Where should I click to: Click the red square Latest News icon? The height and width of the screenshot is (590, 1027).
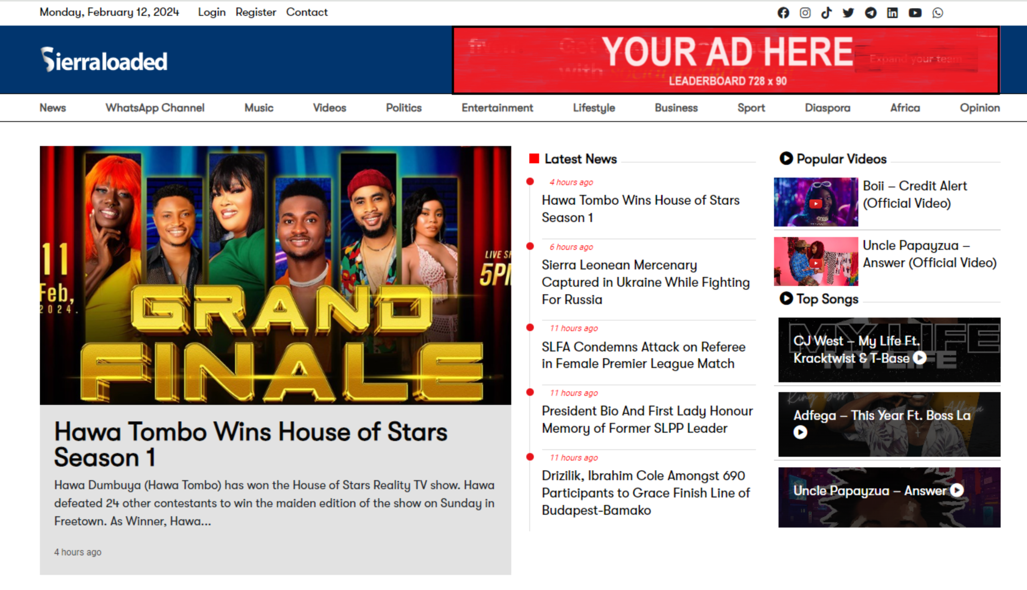pyautogui.click(x=534, y=158)
